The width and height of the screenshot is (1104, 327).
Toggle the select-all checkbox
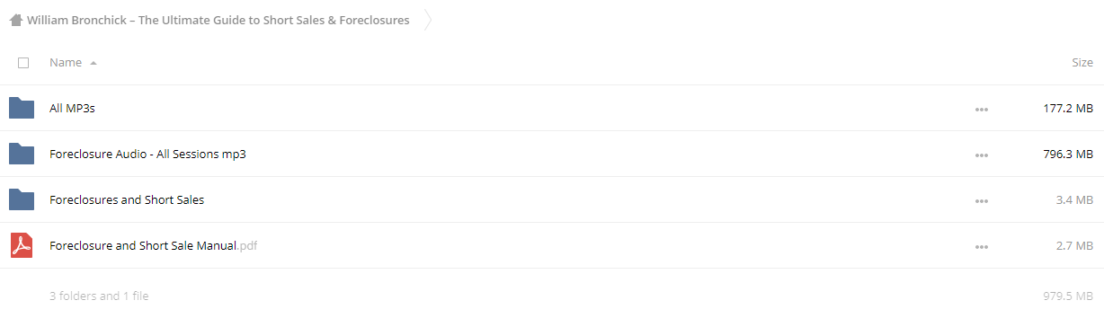23,63
